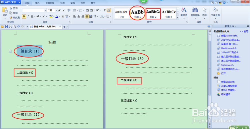The height and width of the screenshot is (129, 250).
Task: Toggle Bold formatting
Action: click(x=24, y=16)
